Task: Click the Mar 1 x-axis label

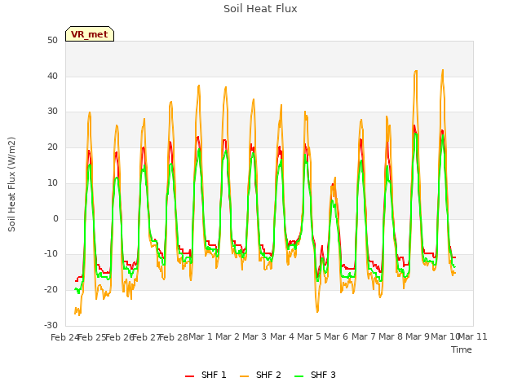Action: coord(201,336)
